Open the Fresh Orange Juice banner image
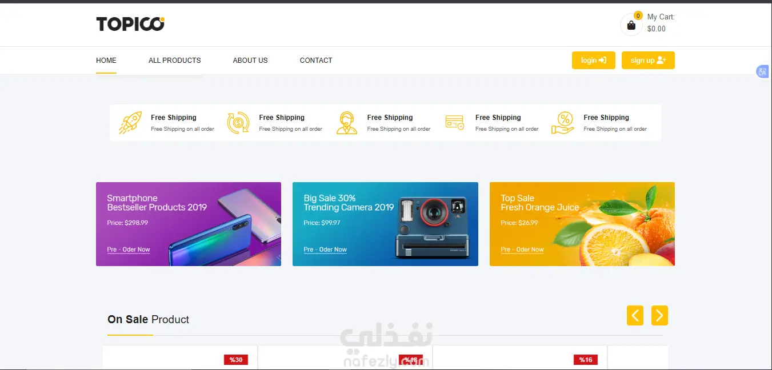Image resolution: width=772 pixels, height=370 pixels. (582, 224)
